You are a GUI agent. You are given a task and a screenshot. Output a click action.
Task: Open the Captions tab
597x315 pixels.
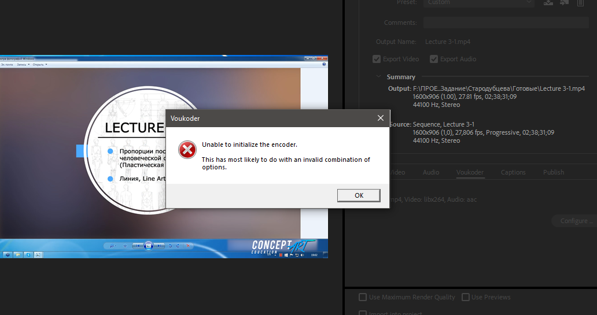(513, 172)
